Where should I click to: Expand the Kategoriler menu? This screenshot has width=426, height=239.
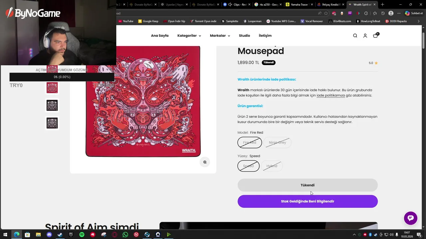pyautogui.click(x=189, y=36)
